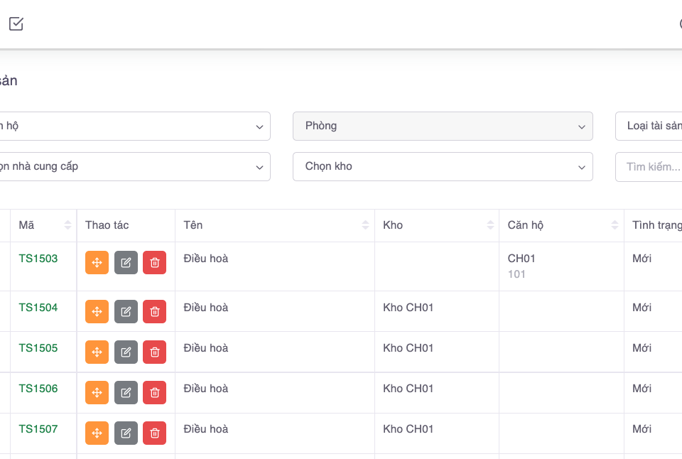Open the Phòng dropdown
This screenshot has height=459, width=682.
(443, 126)
